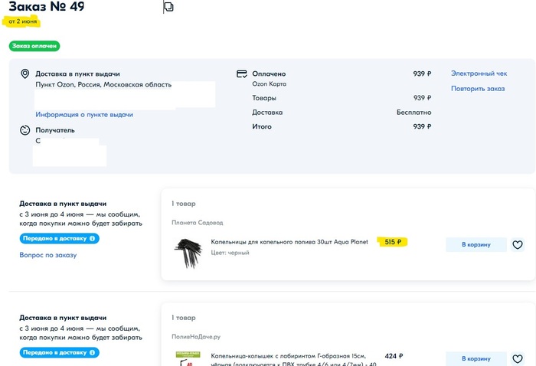536x366 pixels.
Task: Click the green Заказ оплачен status badge
Action: (35, 46)
